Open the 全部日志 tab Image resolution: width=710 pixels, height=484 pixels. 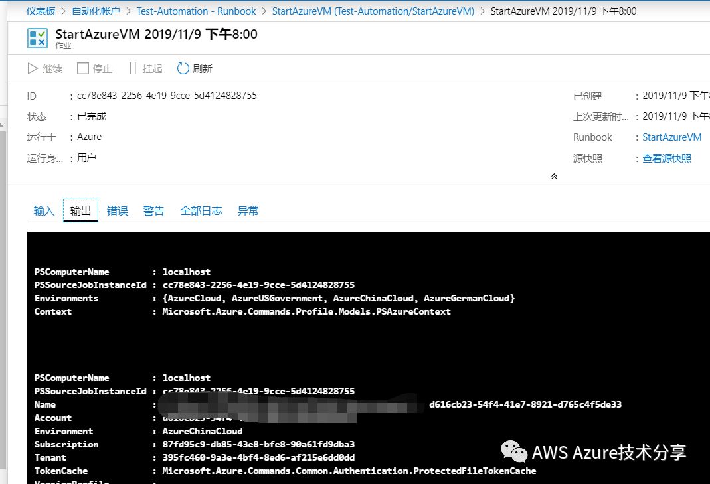pos(201,211)
